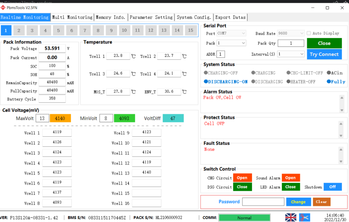This screenshot has height=222, width=349.
Task: Click the ADDR input field
Action: coord(221,54)
